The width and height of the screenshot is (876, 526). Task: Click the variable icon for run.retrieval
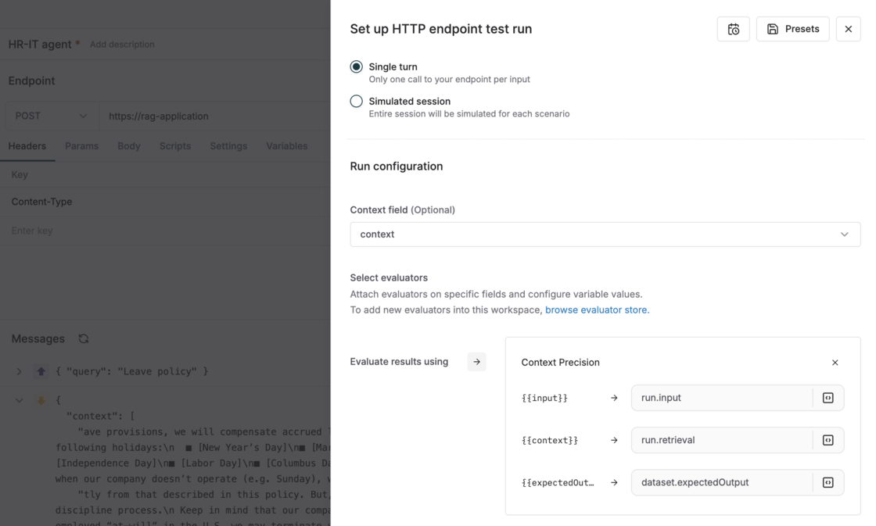(x=828, y=440)
